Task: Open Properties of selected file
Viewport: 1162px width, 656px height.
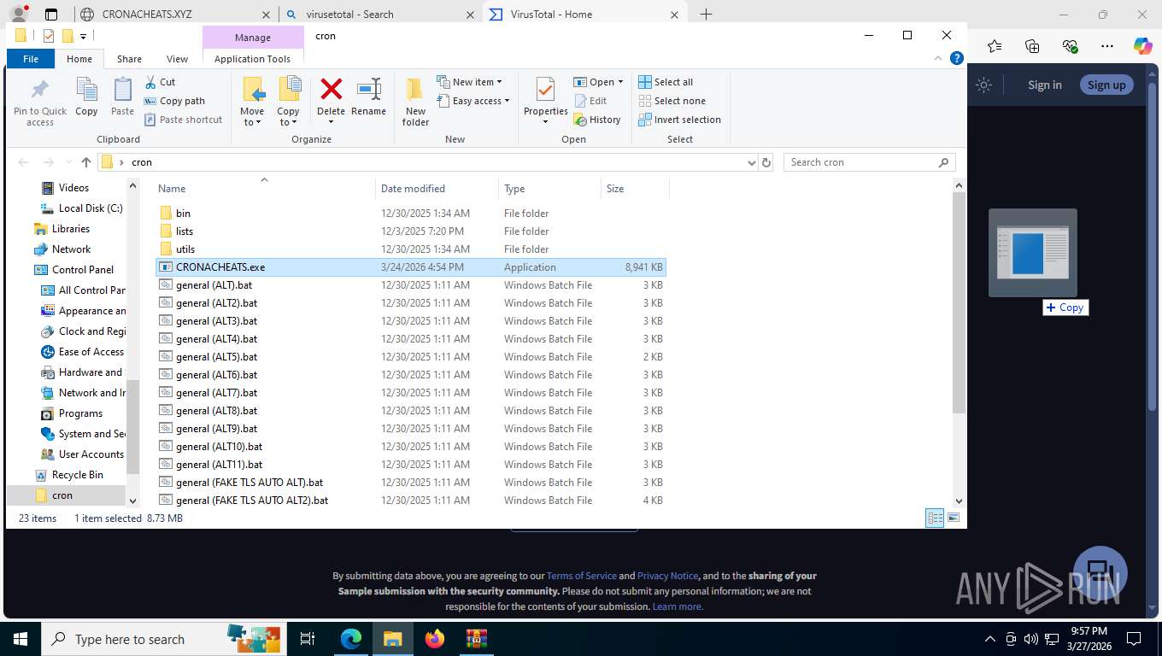Action: [x=545, y=100]
